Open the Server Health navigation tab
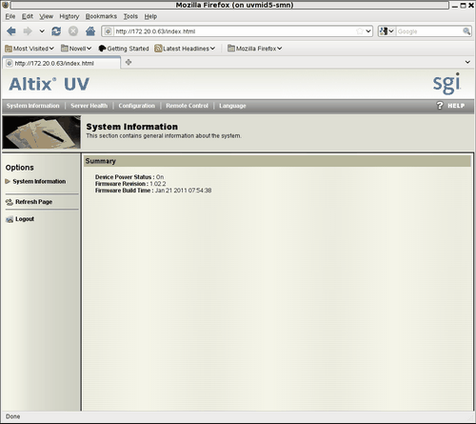The height and width of the screenshot is (424, 476). point(89,106)
